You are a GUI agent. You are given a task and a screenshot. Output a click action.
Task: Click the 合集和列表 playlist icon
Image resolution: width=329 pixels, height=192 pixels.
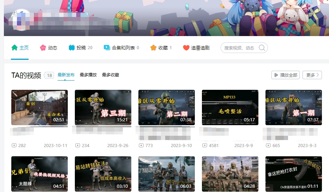(107, 48)
